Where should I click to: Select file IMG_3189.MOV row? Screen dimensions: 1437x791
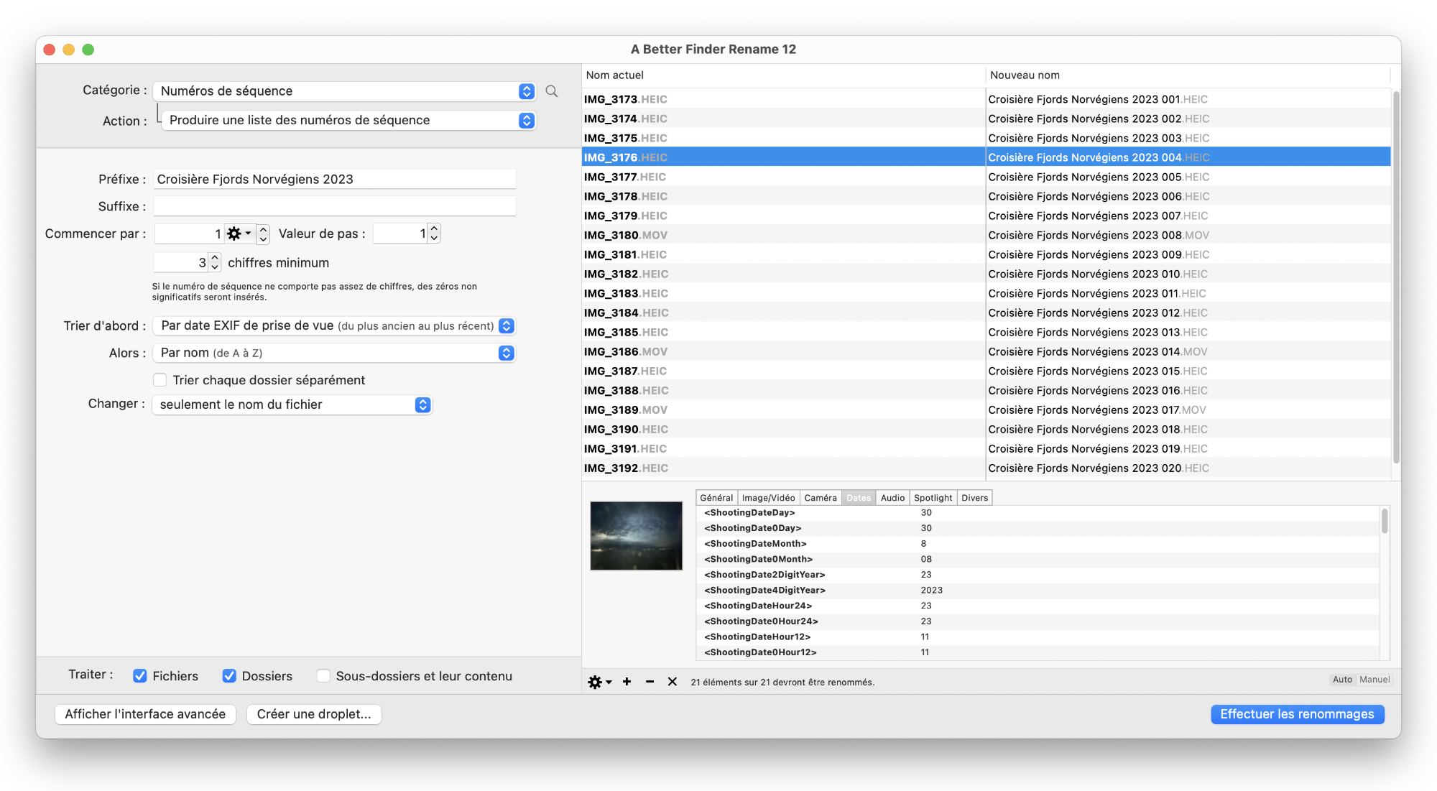(782, 410)
